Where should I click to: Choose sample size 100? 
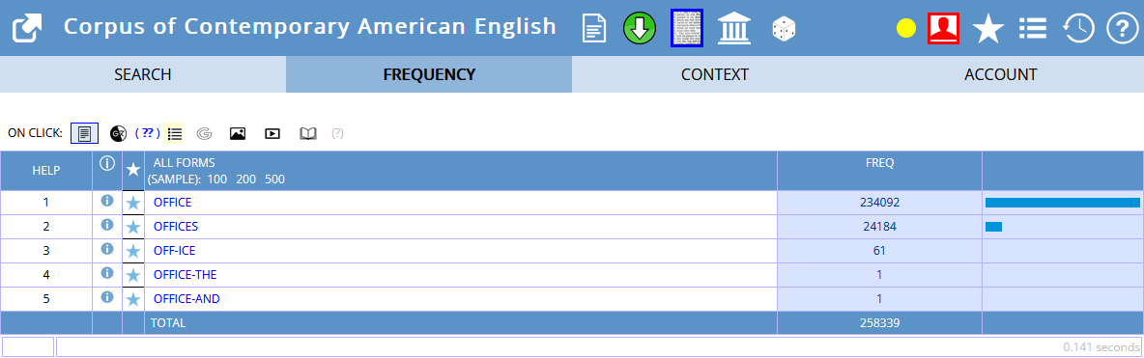217,179
